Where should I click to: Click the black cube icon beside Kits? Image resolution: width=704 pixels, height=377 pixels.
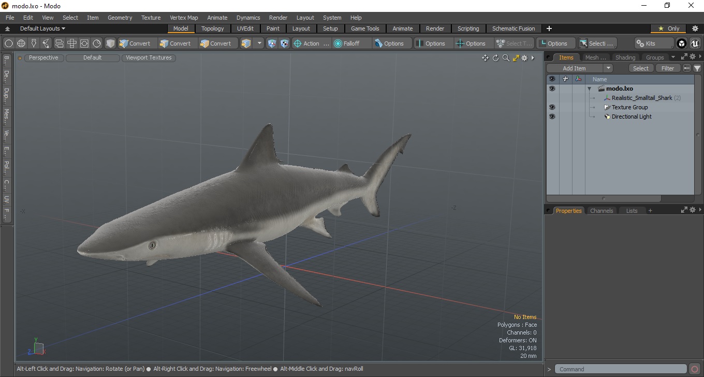click(682, 44)
